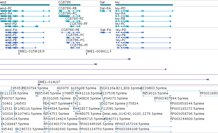218x133 pixels.
Task: Select CG8786-PG protein label
Action: pyautogui.click(x=75, y=40)
